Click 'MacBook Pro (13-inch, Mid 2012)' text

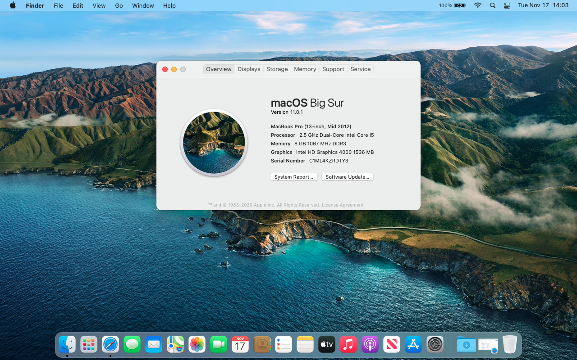(311, 126)
